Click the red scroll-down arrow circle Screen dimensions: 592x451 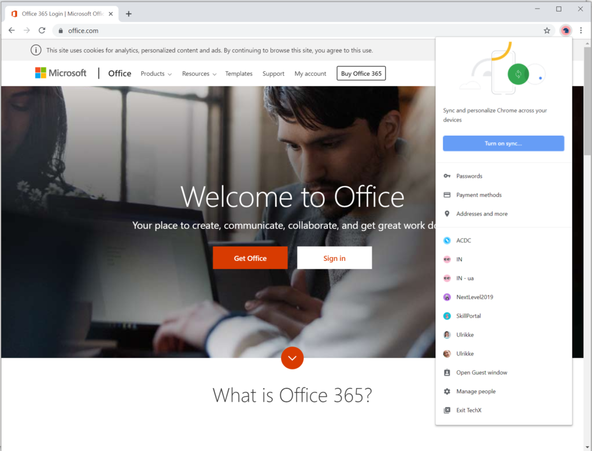click(x=292, y=358)
